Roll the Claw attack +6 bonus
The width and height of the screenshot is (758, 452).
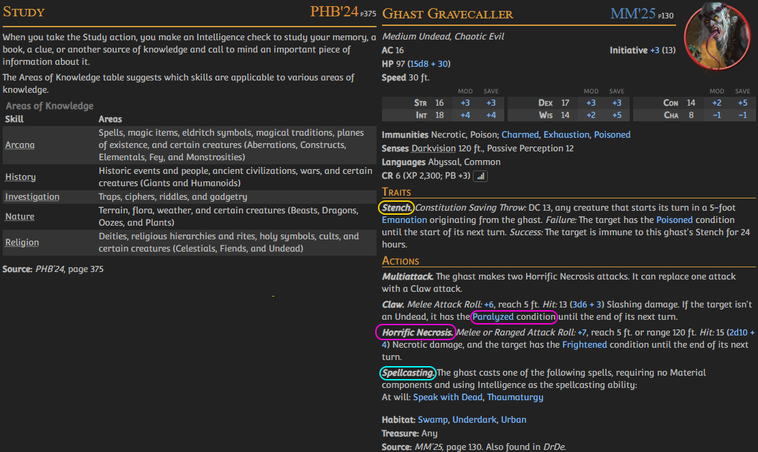pos(489,304)
